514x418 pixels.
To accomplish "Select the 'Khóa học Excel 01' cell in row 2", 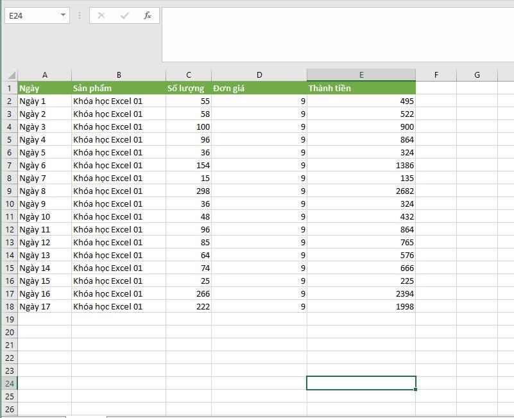I will (x=119, y=101).
